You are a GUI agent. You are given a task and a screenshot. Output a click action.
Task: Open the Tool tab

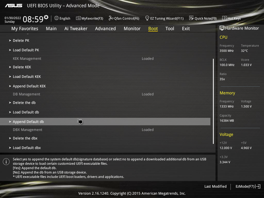[x=170, y=29]
